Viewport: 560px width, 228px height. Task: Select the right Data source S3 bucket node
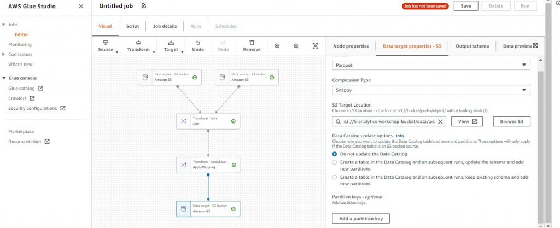pos(247,78)
